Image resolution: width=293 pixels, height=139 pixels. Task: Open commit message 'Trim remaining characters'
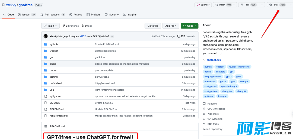110,90
